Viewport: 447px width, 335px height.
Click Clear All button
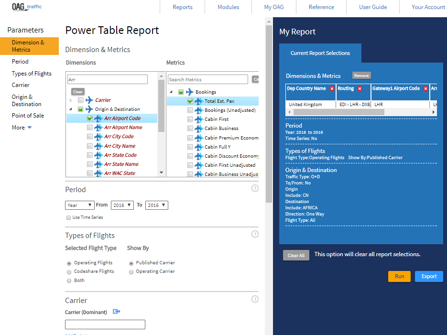tap(296, 255)
